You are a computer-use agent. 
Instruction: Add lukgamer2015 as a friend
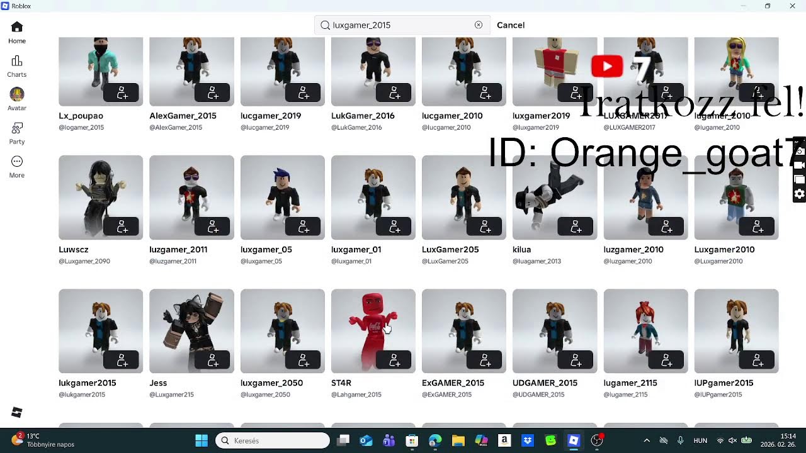[122, 360]
